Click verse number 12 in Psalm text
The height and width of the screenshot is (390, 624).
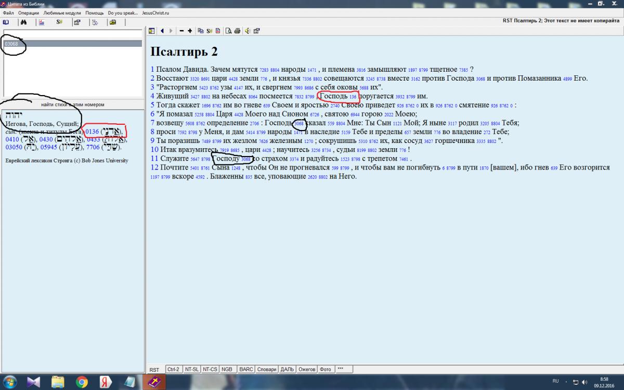coord(154,167)
